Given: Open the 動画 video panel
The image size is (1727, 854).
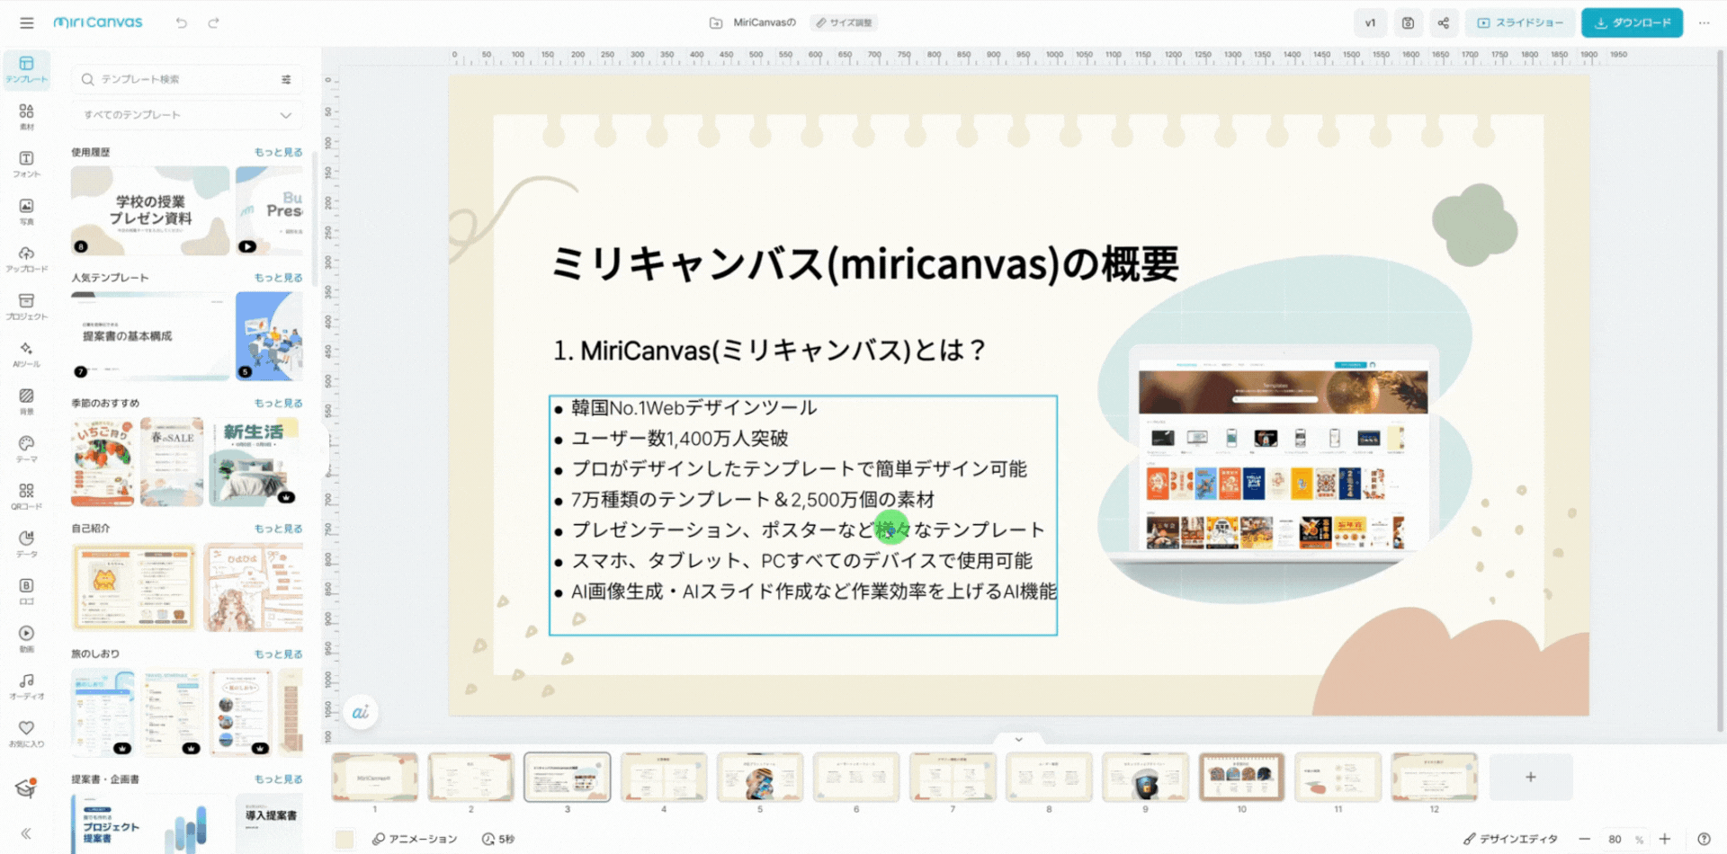Looking at the screenshot, I should [26, 639].
